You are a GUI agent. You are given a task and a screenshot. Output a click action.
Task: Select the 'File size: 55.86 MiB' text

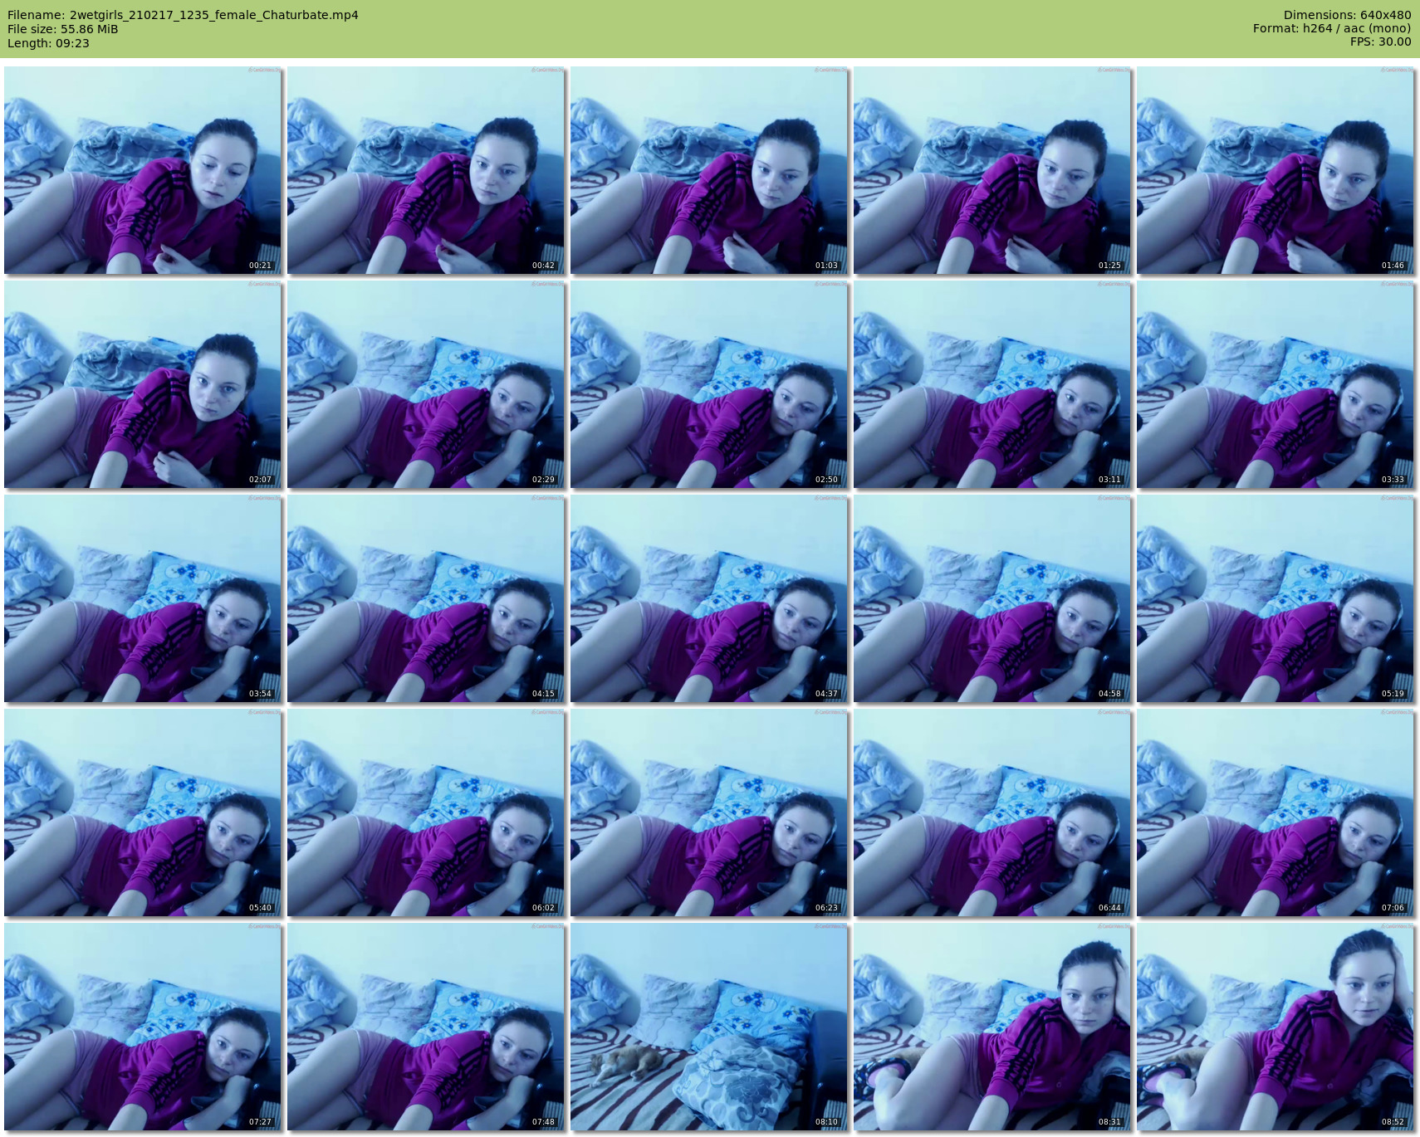point(63,29)
